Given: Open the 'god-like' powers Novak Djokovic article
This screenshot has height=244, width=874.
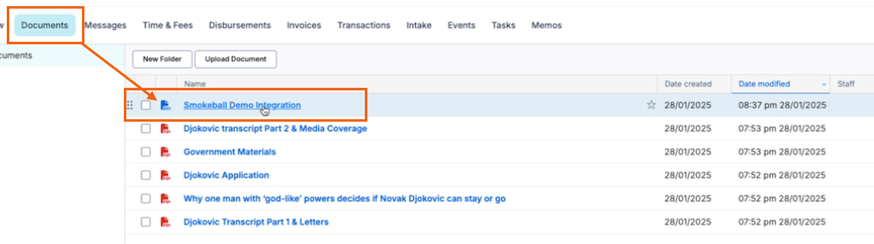Looking at the screenshot, I should (345, 199).
